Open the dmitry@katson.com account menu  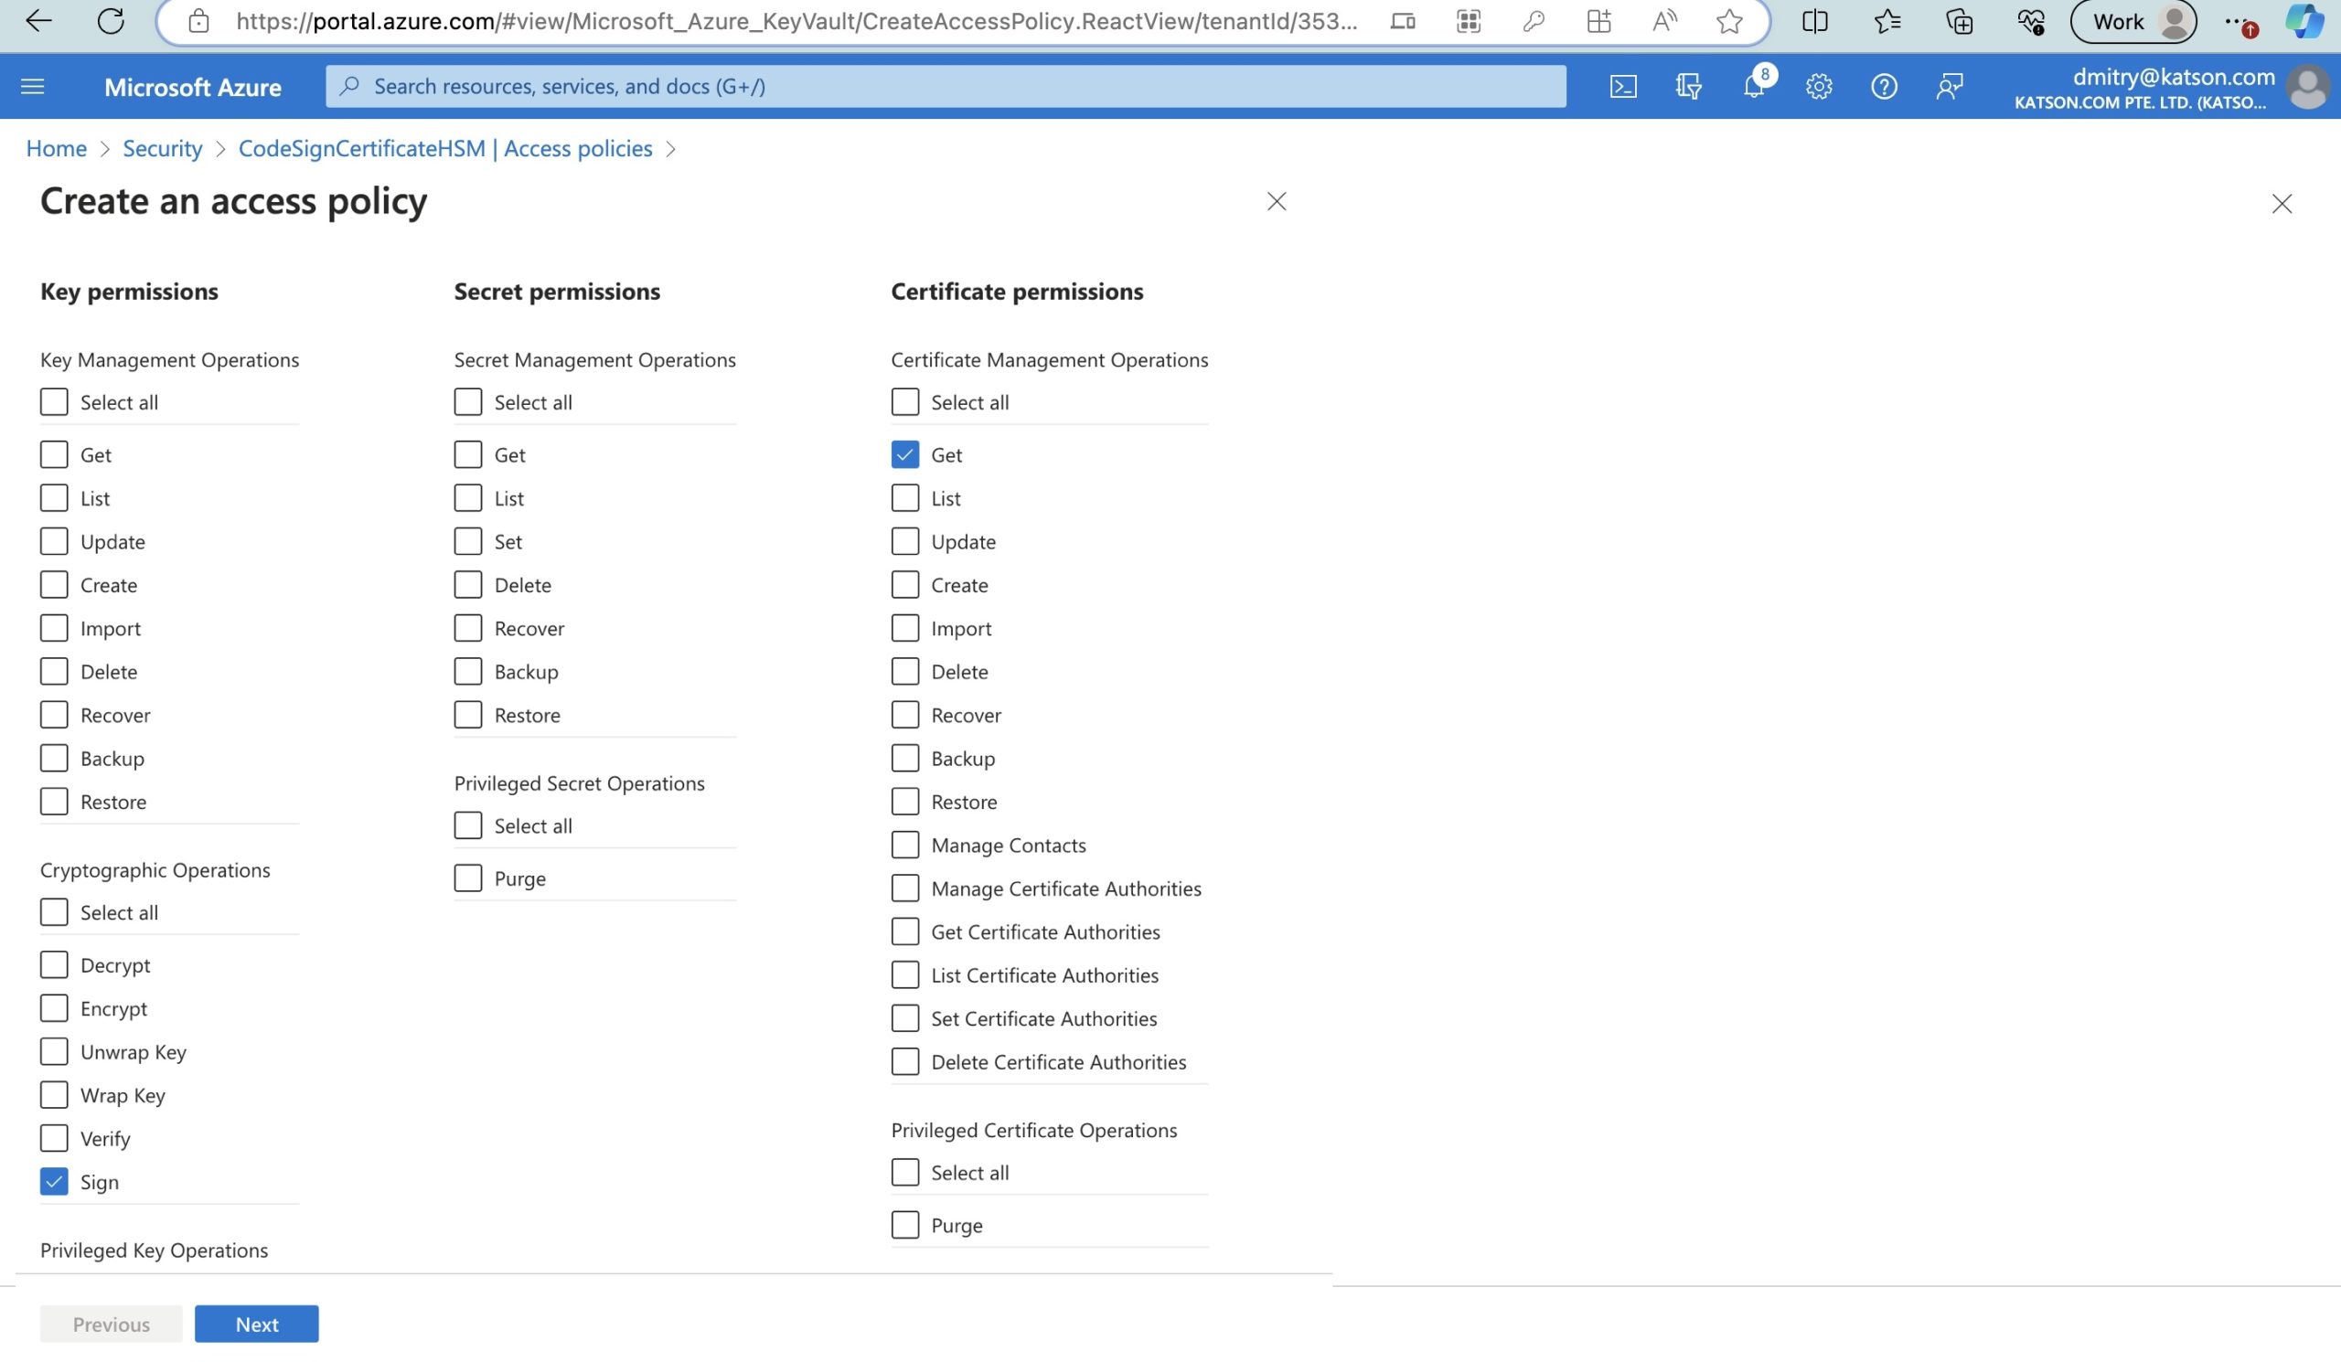pos(2174,86)
